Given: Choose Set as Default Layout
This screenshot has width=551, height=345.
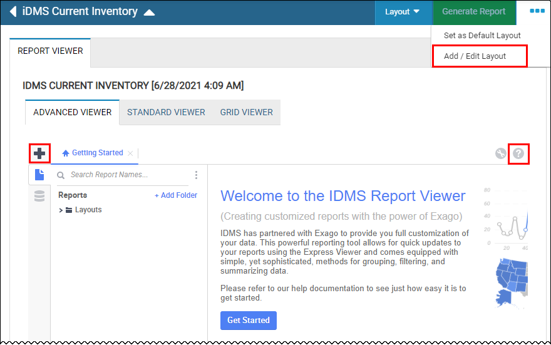Looking at the screenshot, I should pyautogui.click(x=482, y=36).
